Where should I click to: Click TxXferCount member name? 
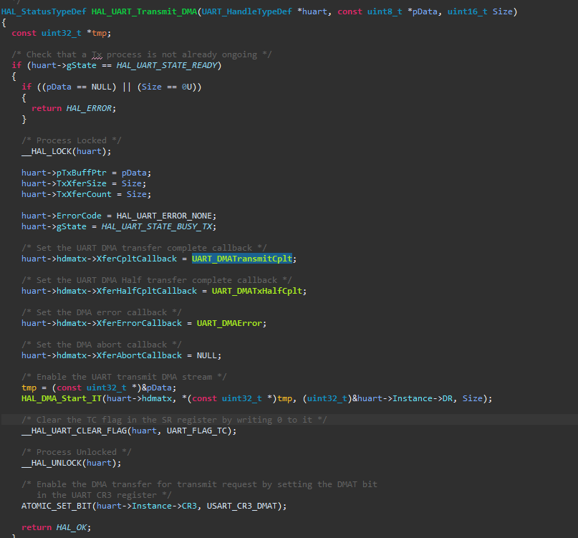click(84, 194)
